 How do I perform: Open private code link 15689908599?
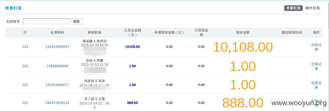coord(57,66)
